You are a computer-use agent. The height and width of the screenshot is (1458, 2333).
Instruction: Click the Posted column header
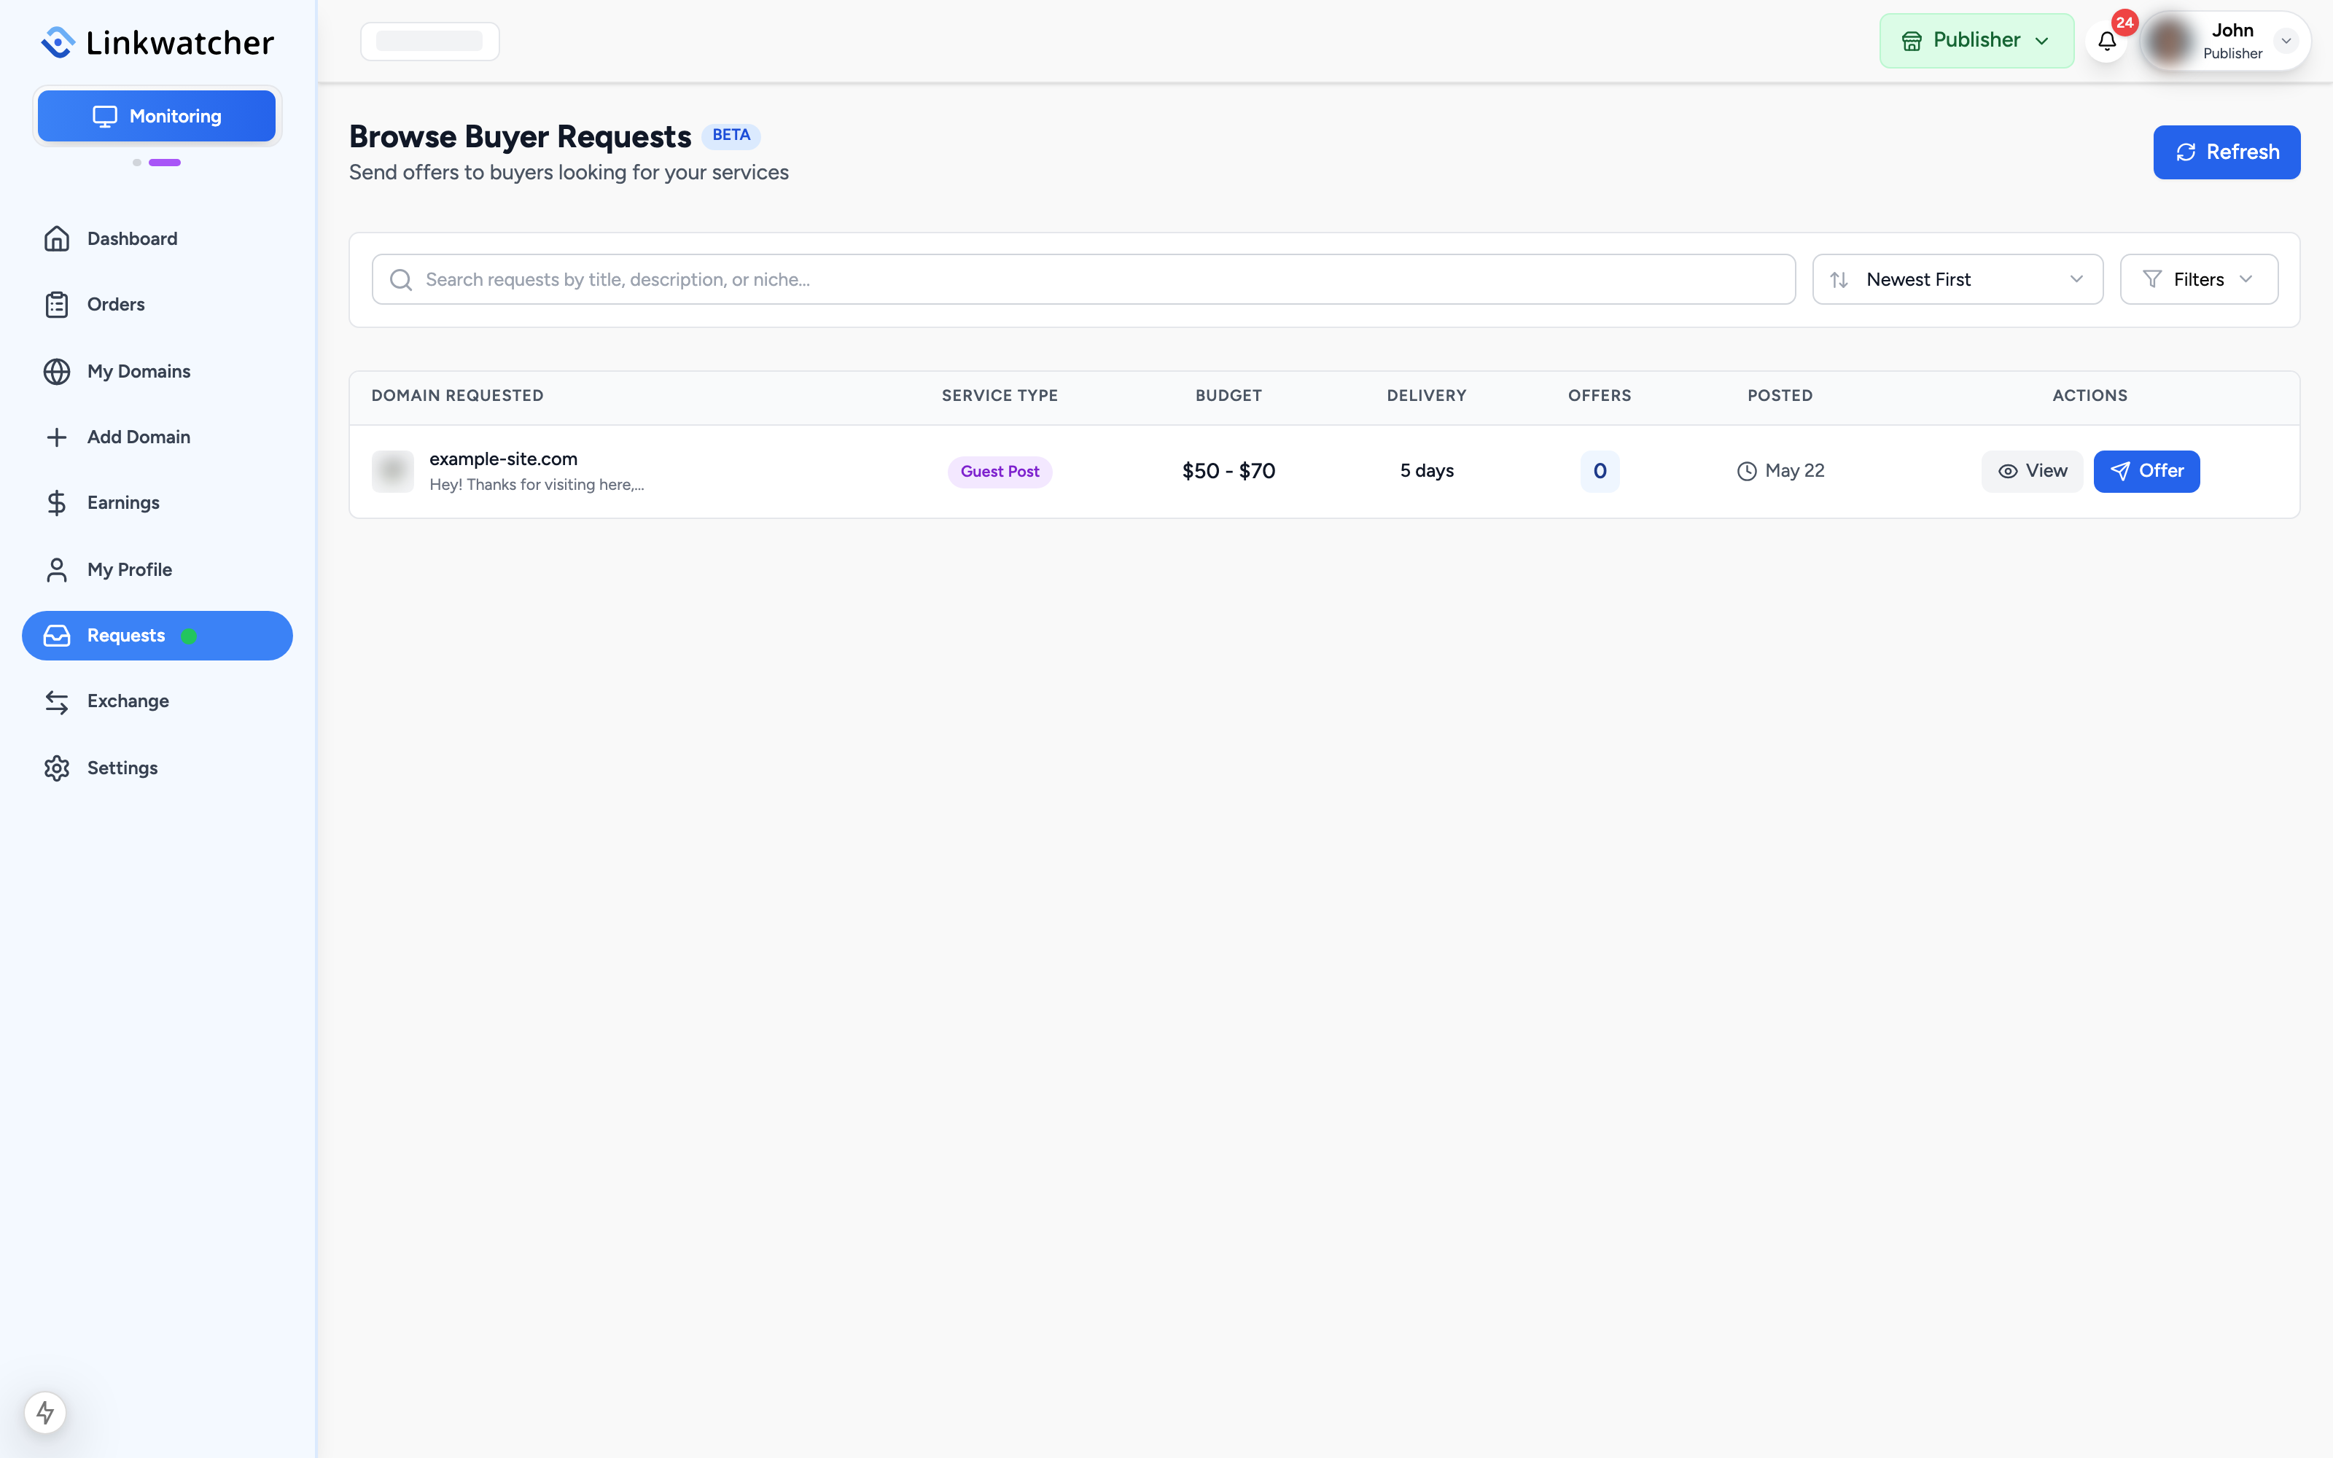tap(1780, 395)
